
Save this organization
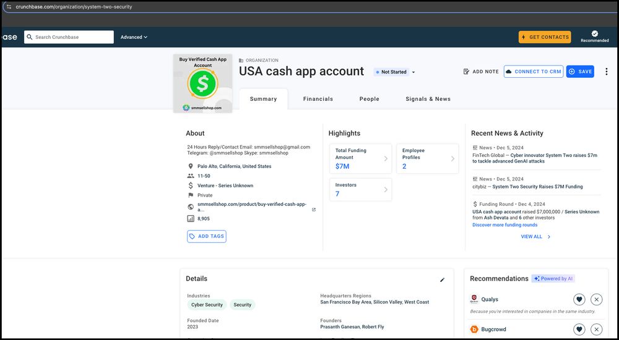[580, 71]
